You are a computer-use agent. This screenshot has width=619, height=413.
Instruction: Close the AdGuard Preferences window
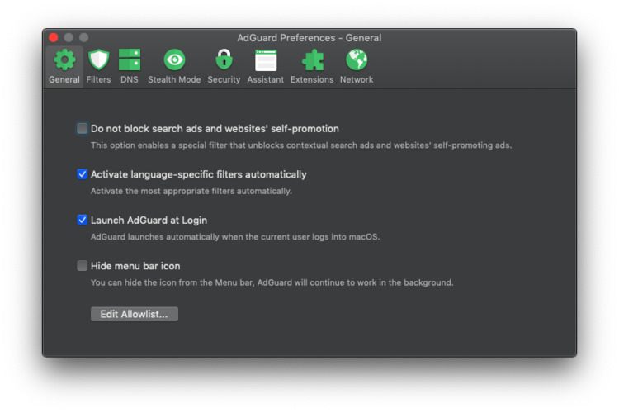coord(54,37)
